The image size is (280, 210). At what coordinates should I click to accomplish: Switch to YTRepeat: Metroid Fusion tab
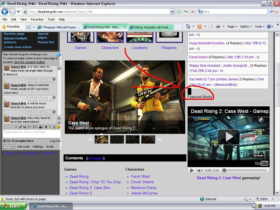[x=59, y=27]
